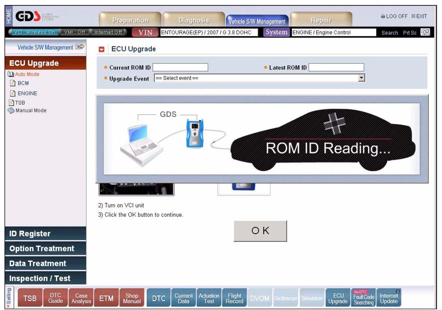Open the Upgrade Event dropdown
The image size is (442, 310).
pos(361,78)
